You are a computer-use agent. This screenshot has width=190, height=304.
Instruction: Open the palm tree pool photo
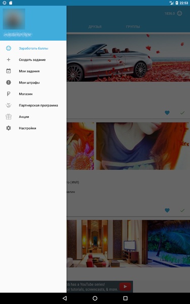coord(169,244)
